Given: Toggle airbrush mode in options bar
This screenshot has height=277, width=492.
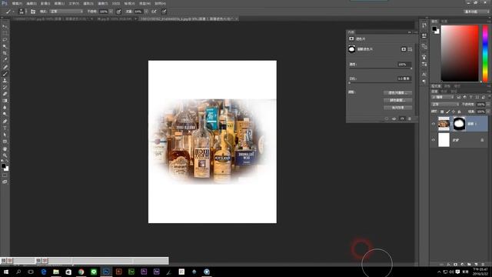Looking at the screenshot, I should click(x=154, y=12).
